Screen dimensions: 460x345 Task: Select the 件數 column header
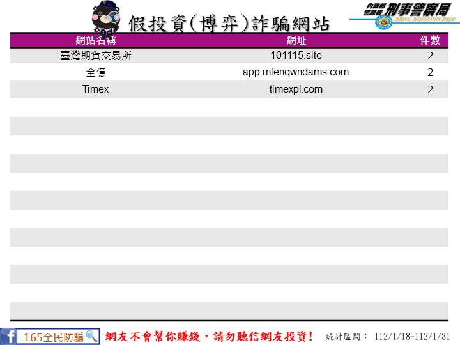[x=430, y=40]
